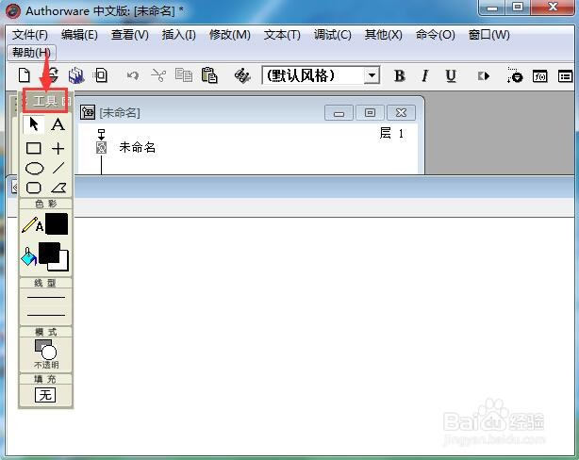Screen dimensions: 579x460
Task: Click the 线型 section header
Action: click(45, 283)
